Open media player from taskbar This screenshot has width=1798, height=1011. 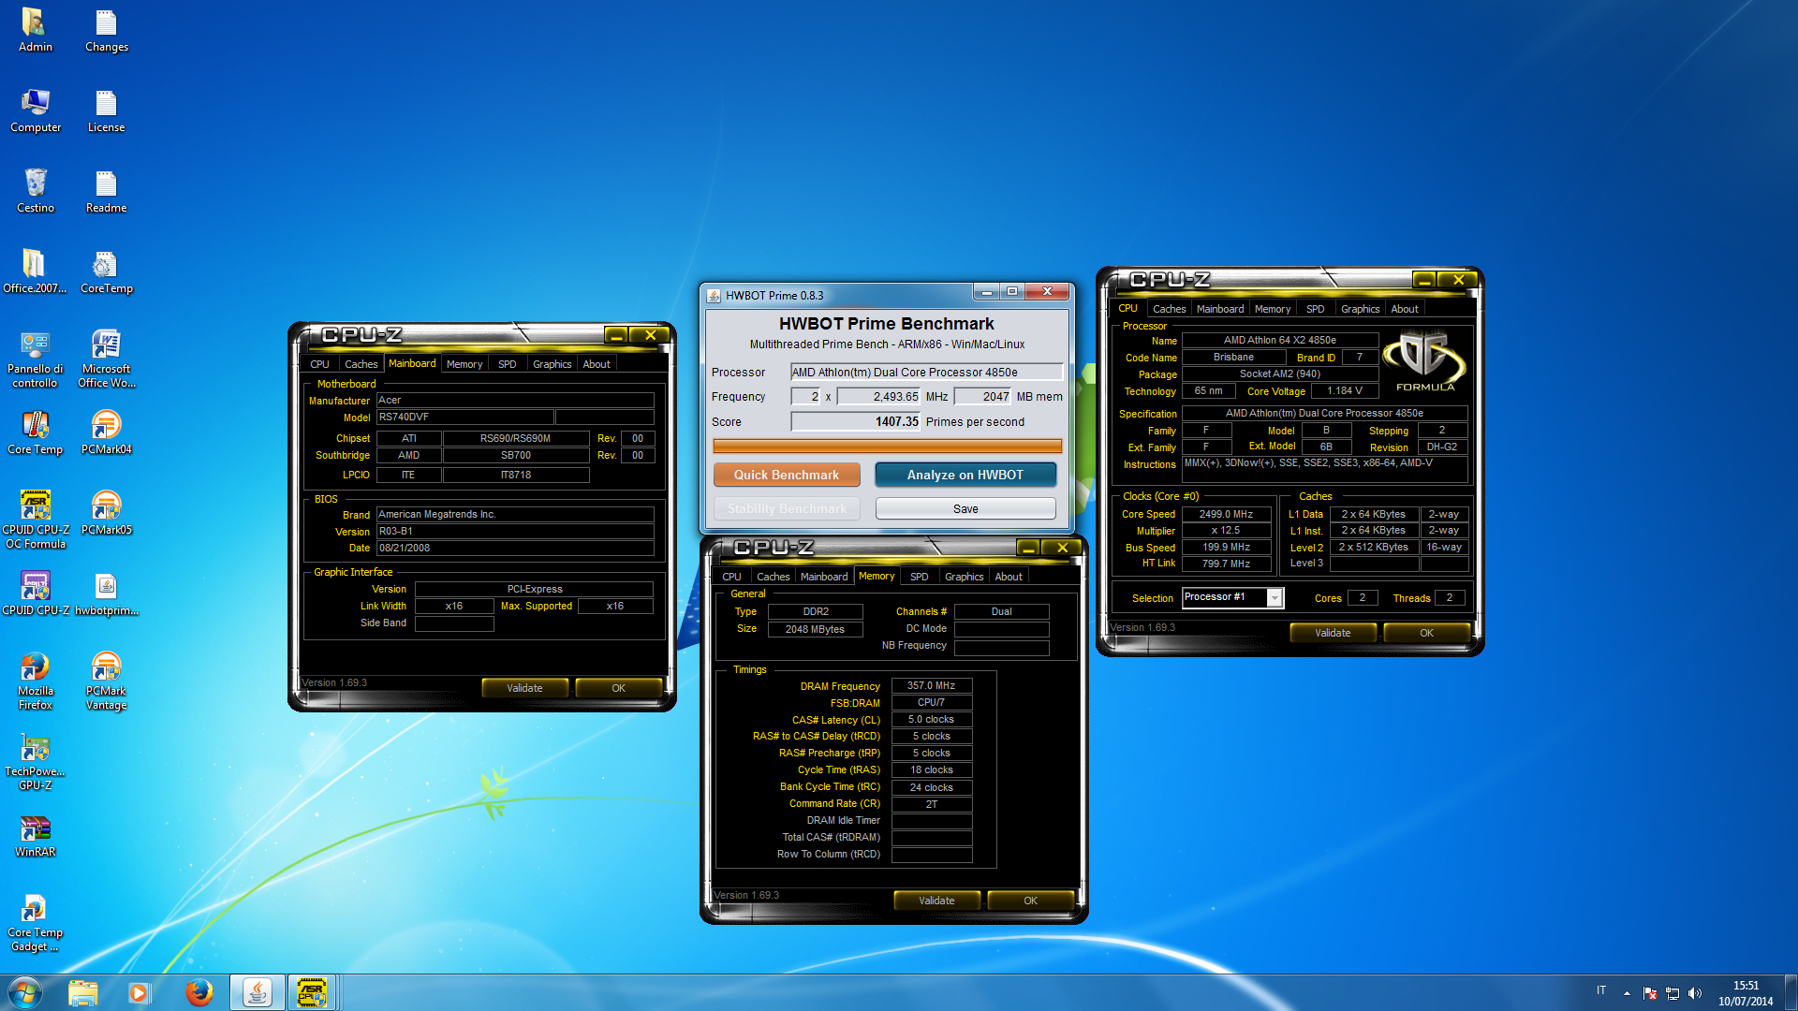pos(140,992)
